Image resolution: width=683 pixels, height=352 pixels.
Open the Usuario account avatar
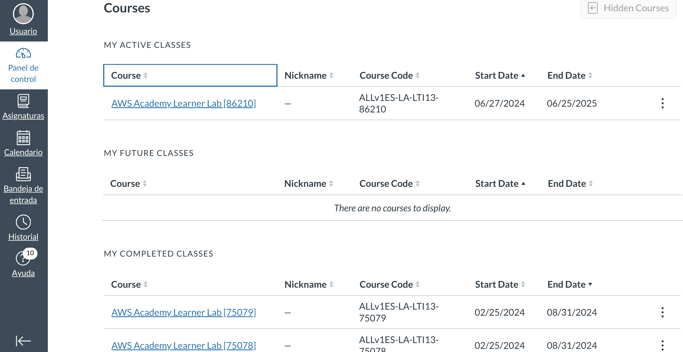click(23, 14)
